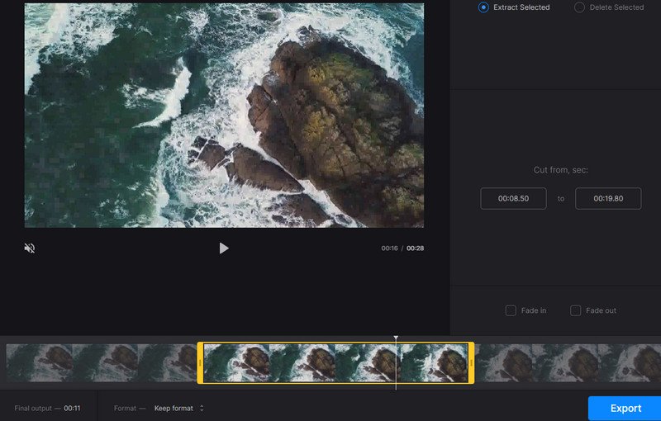Select the Extract Selected radio button
The height and width of the screenshot is (421, 661).
[483, 7]
